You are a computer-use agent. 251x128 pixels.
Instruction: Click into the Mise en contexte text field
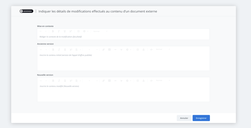123,37
